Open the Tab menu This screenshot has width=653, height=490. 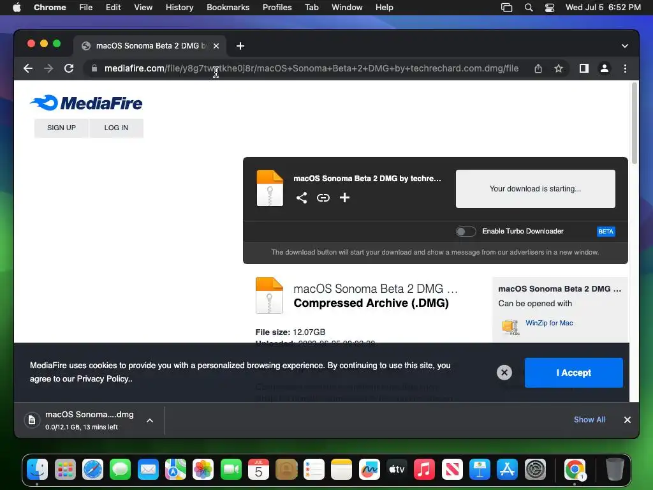[311, 8]
